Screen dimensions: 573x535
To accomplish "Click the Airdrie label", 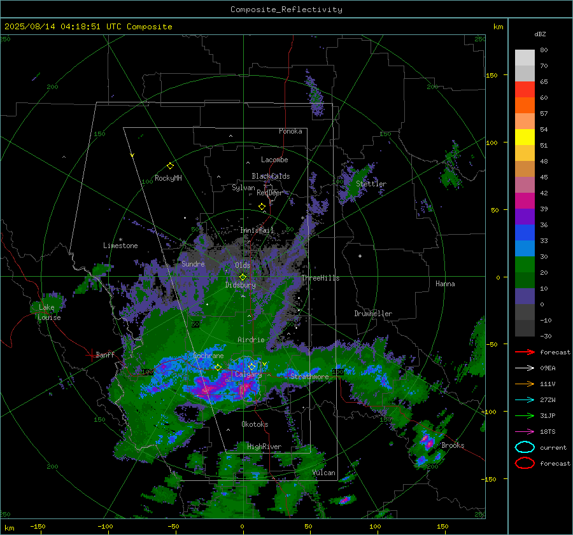I will (x=251, y=340).
